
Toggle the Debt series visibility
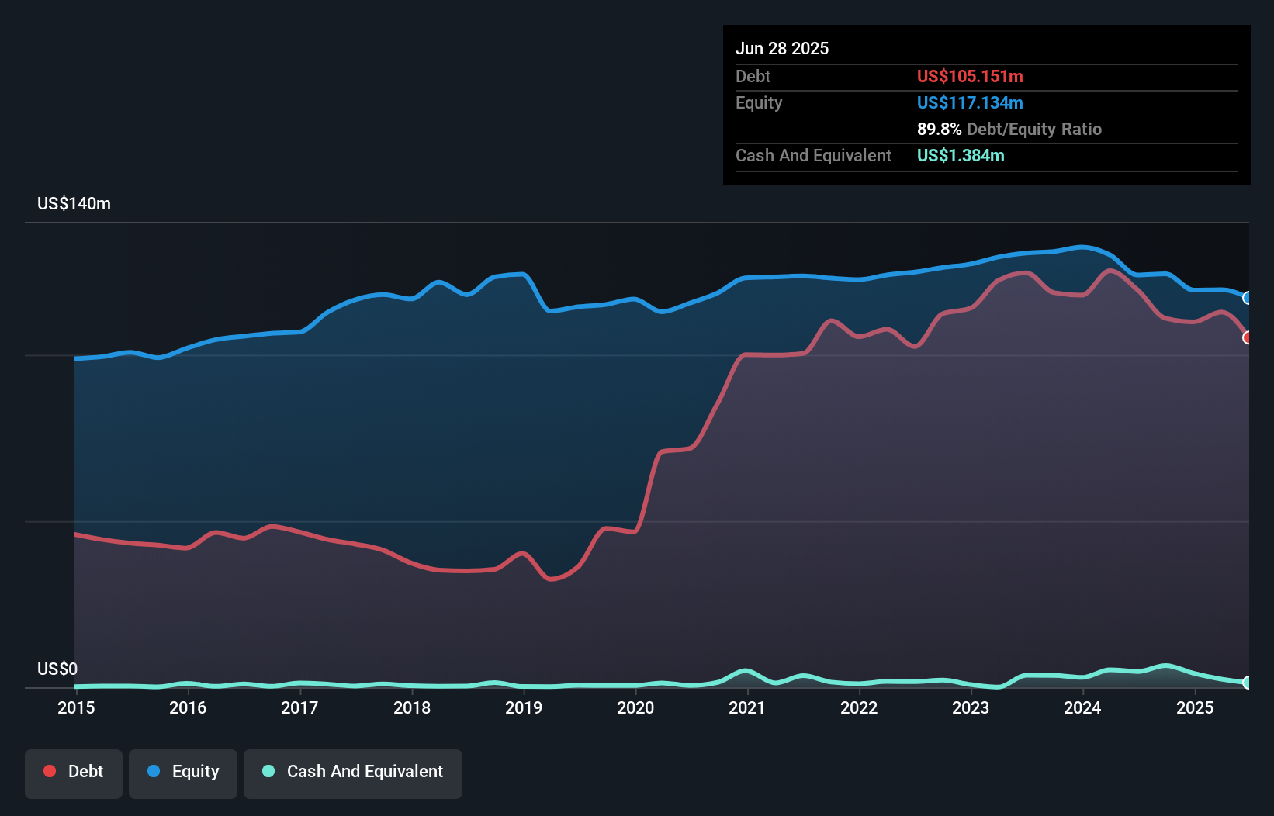click(74, 773)
